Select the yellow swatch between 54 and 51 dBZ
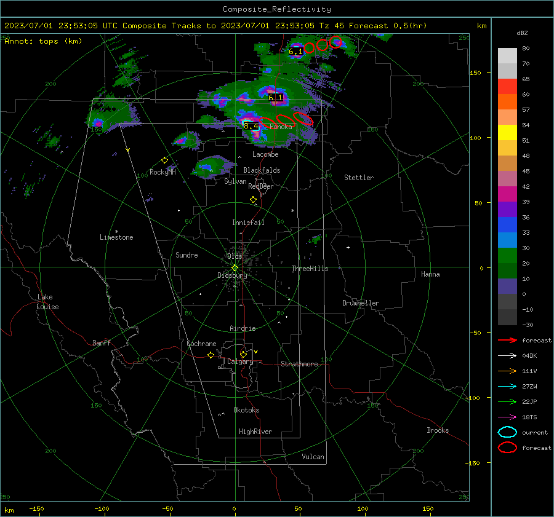This screenshot has width=554, height=517. coord(507,133)
